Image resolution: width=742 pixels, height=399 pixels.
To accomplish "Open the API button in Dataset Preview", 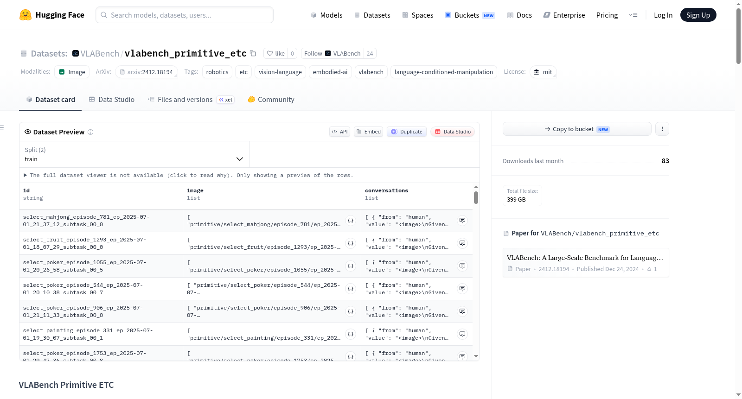I will [x=339, y=132].
